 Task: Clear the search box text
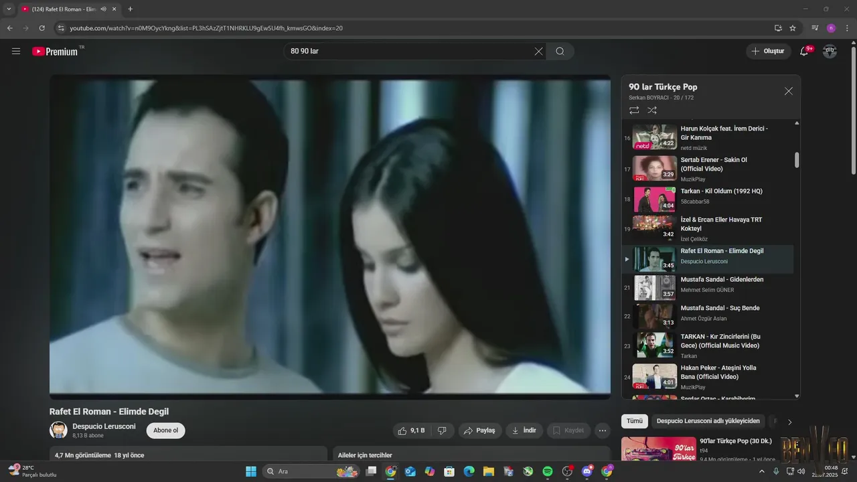click(538, 51)
